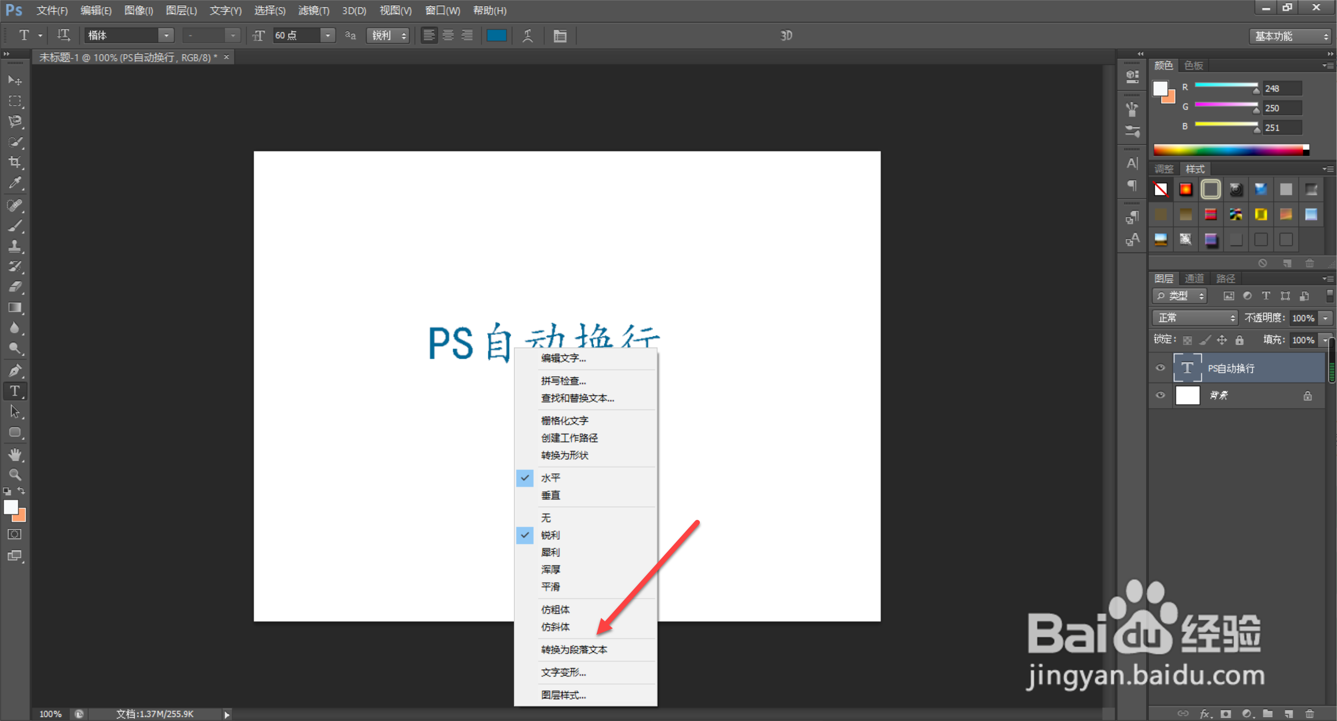Select the Eyedropper tool
1337x721 pixels.
point(15,183)
